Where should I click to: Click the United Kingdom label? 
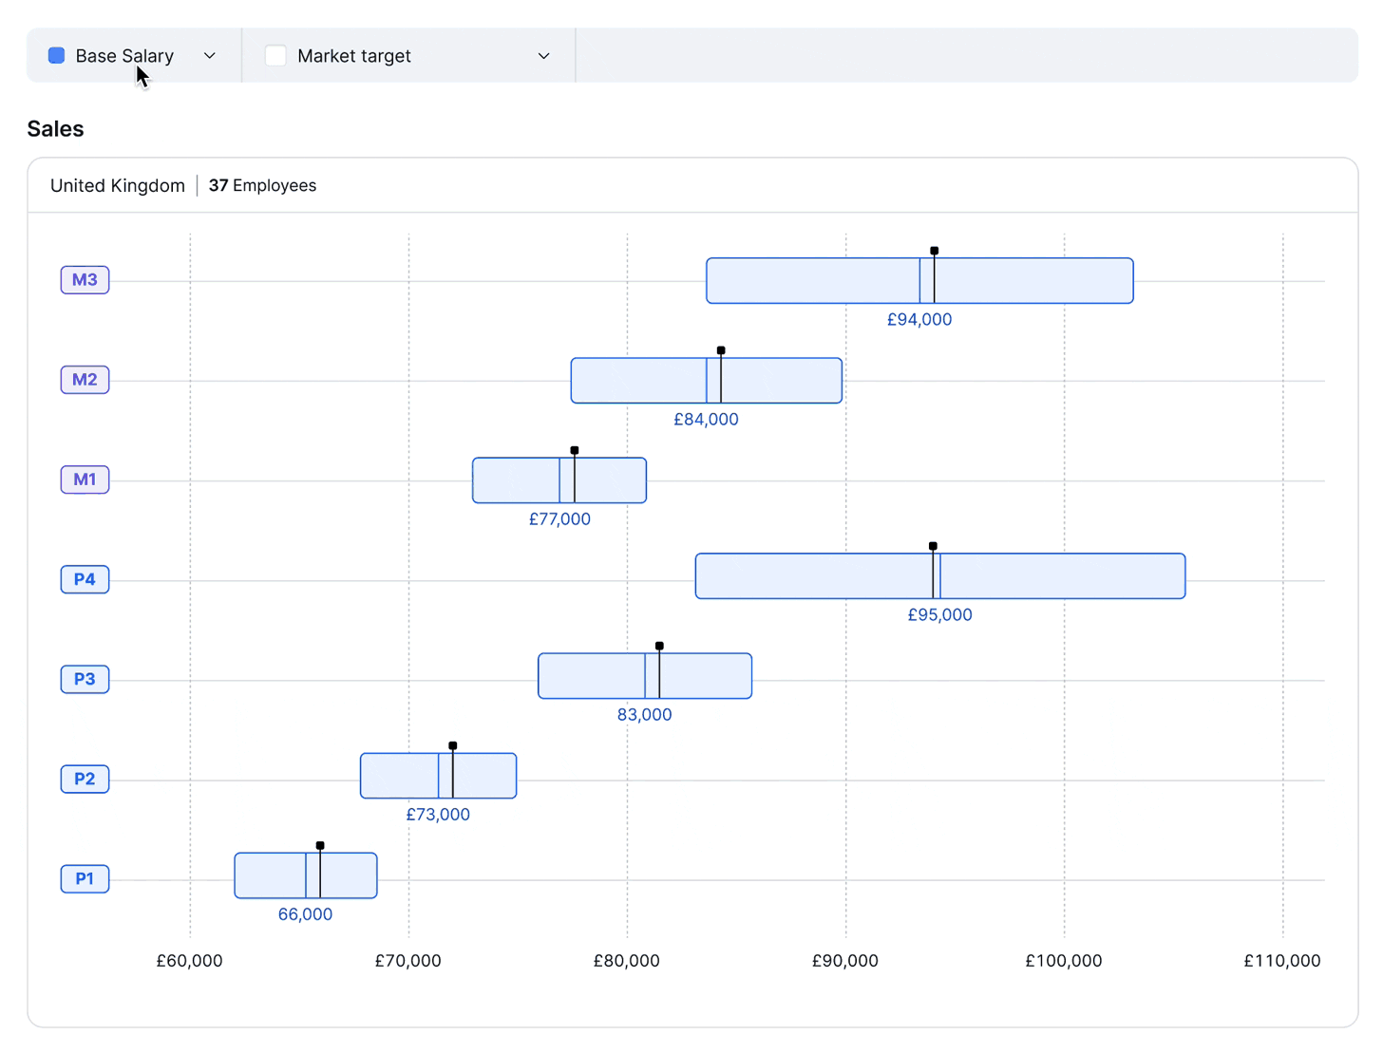tap(118, 186)
